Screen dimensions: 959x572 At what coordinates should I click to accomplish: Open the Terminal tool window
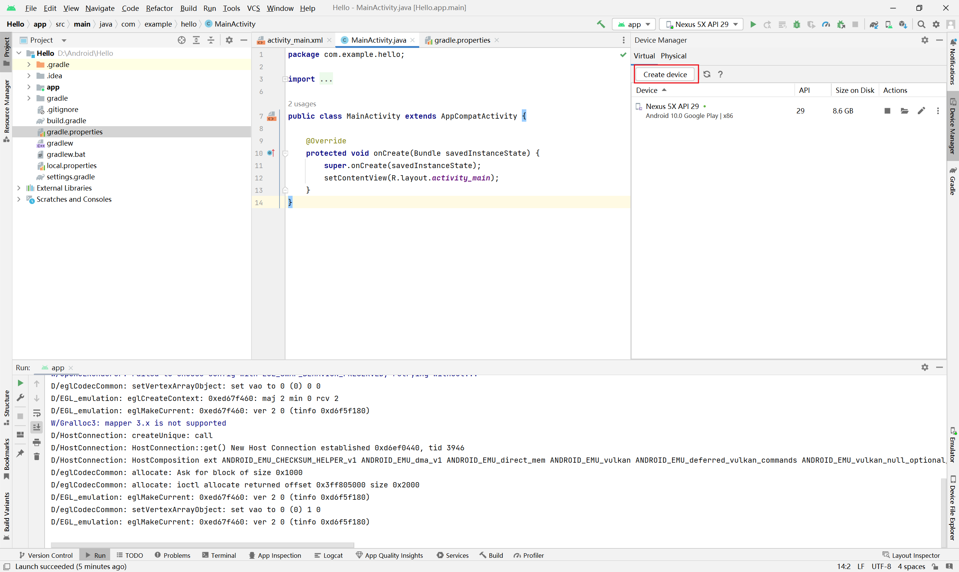(219, 555)
